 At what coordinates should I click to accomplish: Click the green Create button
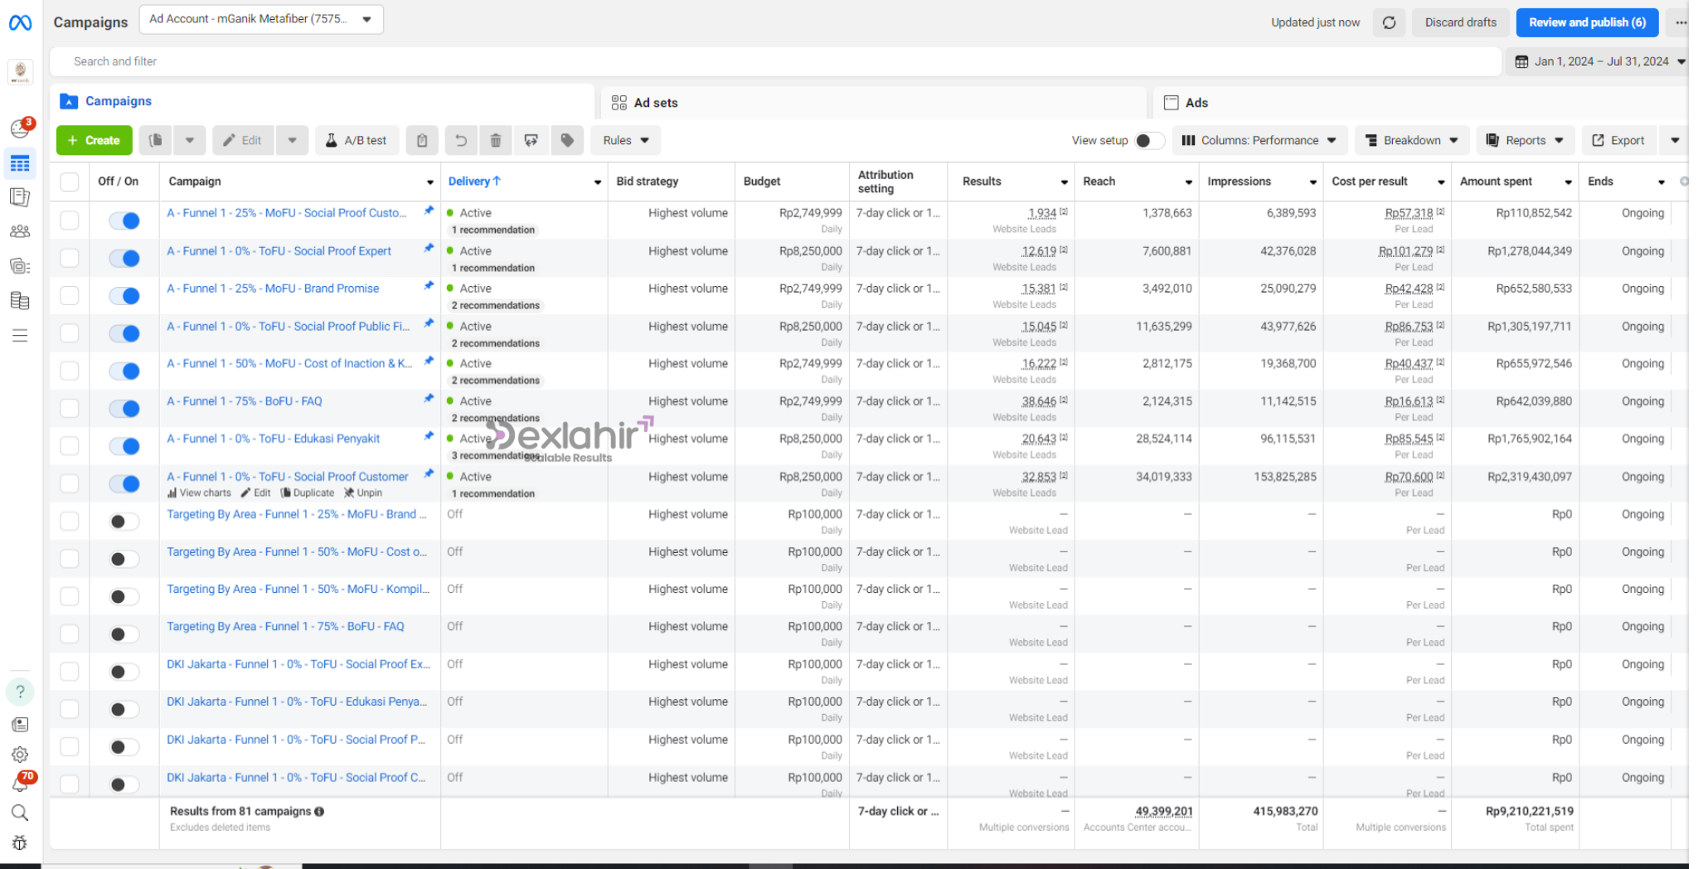(x=94, y=141)
